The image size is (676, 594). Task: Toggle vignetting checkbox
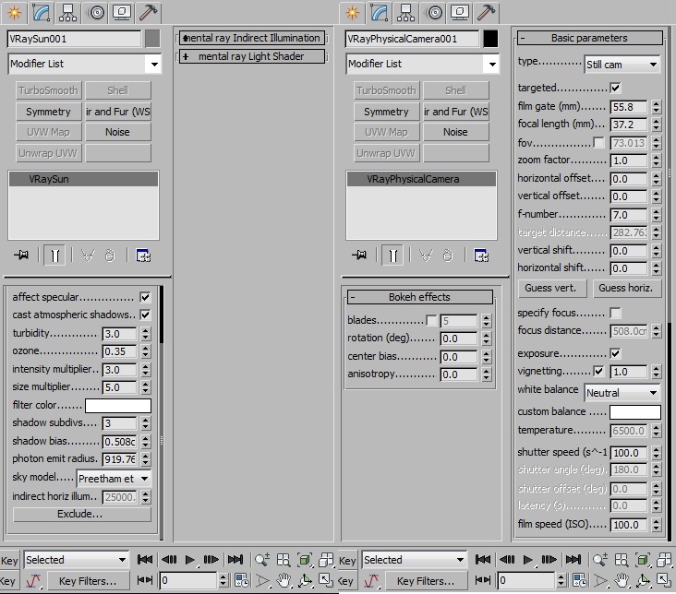(598, 372)
